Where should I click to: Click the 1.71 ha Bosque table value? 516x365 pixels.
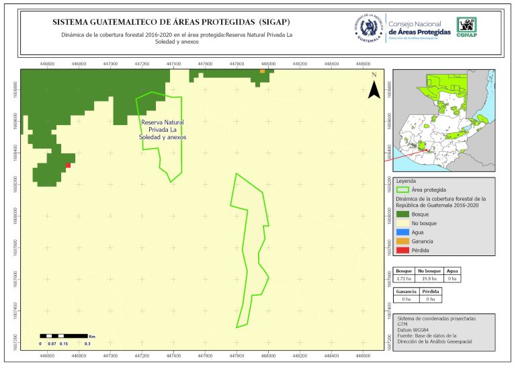click(404, 278)
